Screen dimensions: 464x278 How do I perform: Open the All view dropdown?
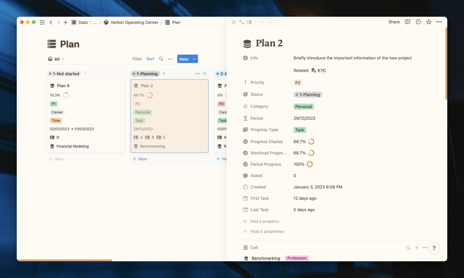56,59
